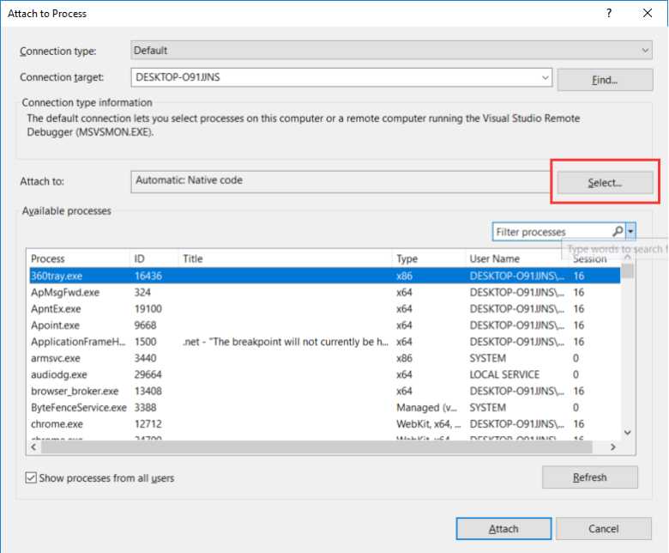Click the Select... button

click(605, 183)
